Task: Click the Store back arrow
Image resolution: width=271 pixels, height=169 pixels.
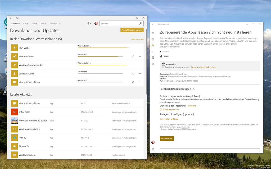Action: (11, 18)
